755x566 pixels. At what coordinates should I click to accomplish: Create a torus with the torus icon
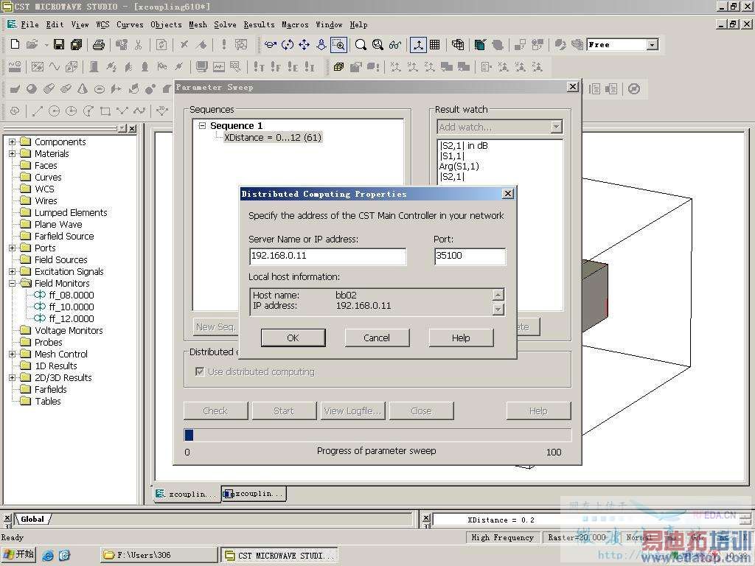(x=100, y=88)
